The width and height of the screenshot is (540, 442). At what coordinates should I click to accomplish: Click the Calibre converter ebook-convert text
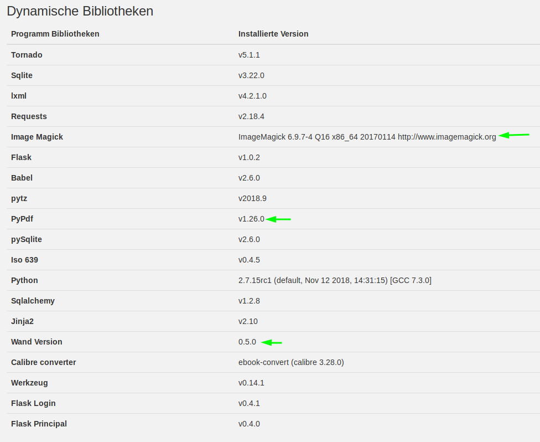[x=291, y=362]
